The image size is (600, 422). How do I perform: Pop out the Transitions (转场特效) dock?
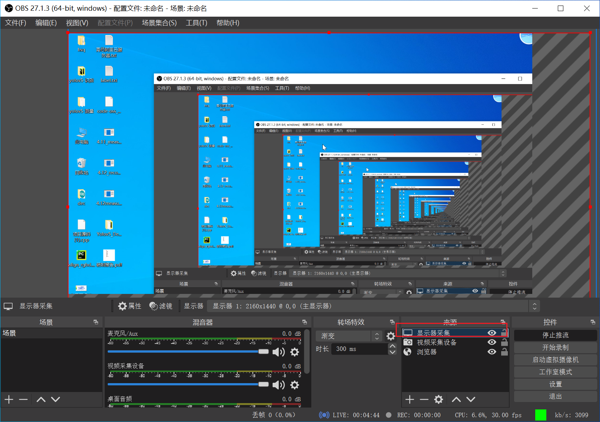392,322
